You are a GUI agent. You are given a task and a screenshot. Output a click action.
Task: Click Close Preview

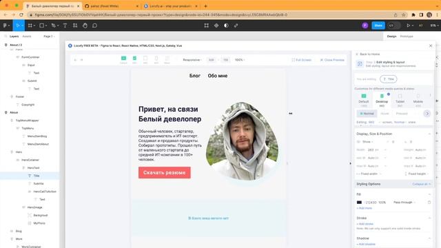tap(332, 60)
